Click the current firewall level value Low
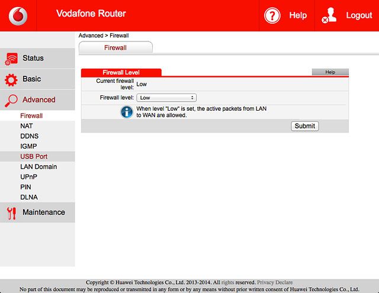This screenshot has height=293, width=379. [x=142, y=84]
